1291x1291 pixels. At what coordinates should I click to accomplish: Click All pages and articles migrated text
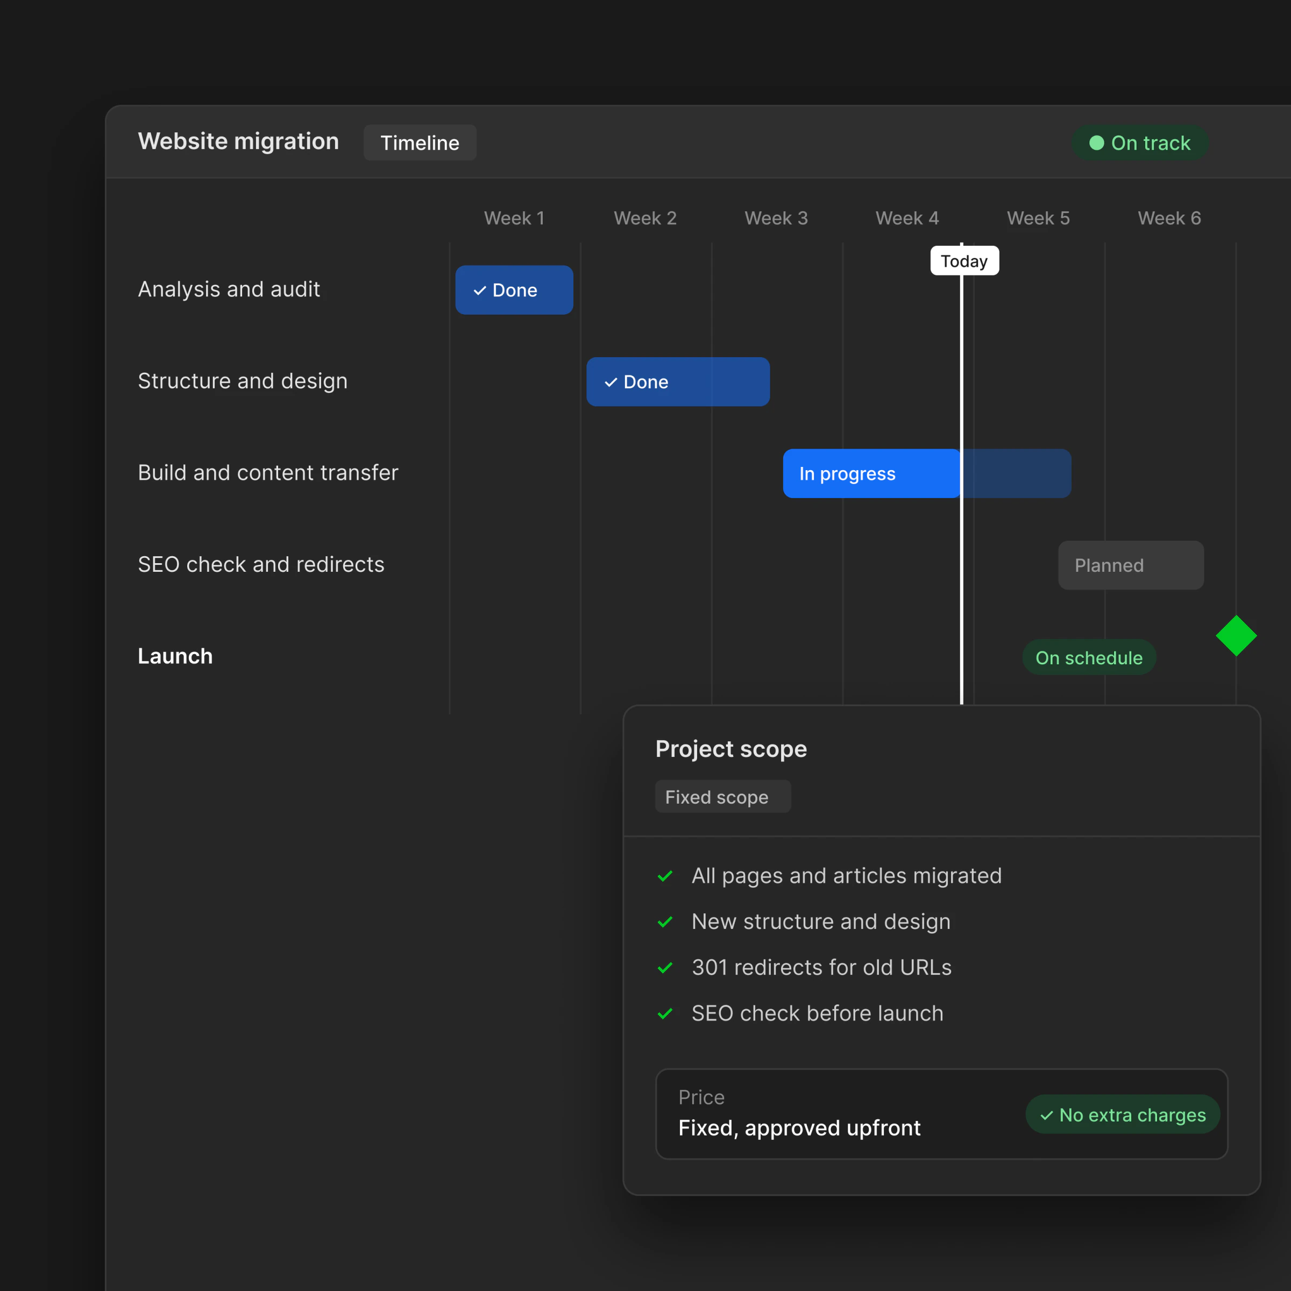tap(847, 876)
